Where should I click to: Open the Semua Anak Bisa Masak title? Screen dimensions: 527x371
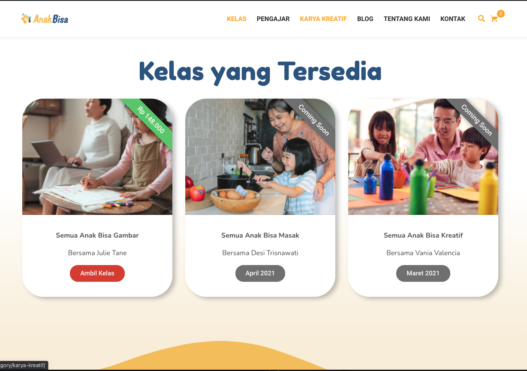pos(260,235)
